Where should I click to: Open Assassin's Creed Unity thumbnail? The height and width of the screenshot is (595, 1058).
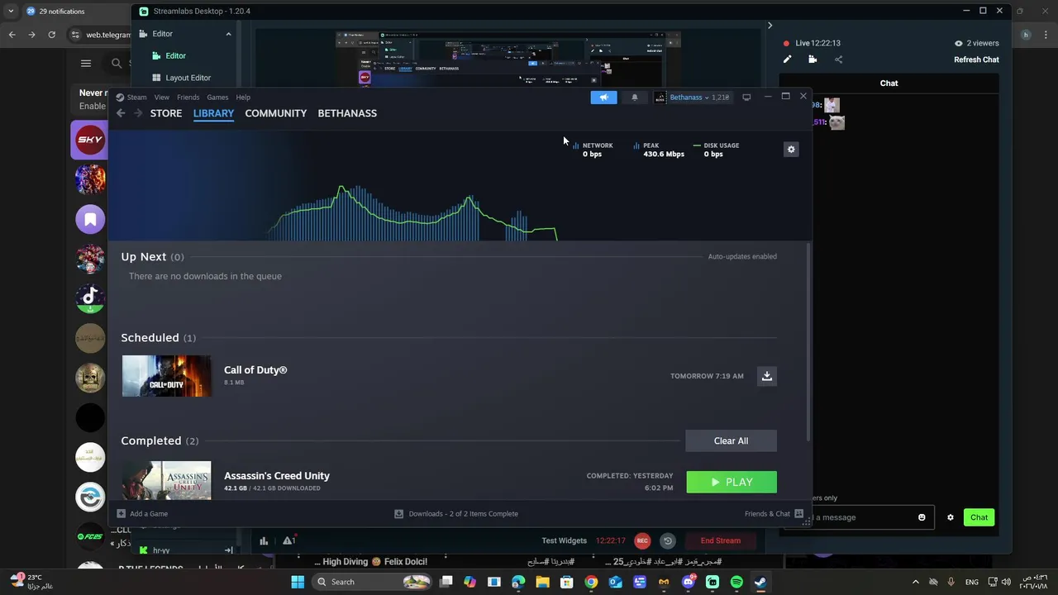pos(166,480)
